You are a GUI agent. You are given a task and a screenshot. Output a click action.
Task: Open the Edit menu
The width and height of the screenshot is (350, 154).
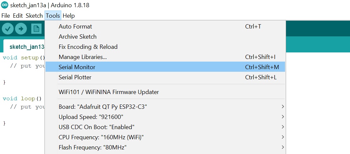click(18, 15)
